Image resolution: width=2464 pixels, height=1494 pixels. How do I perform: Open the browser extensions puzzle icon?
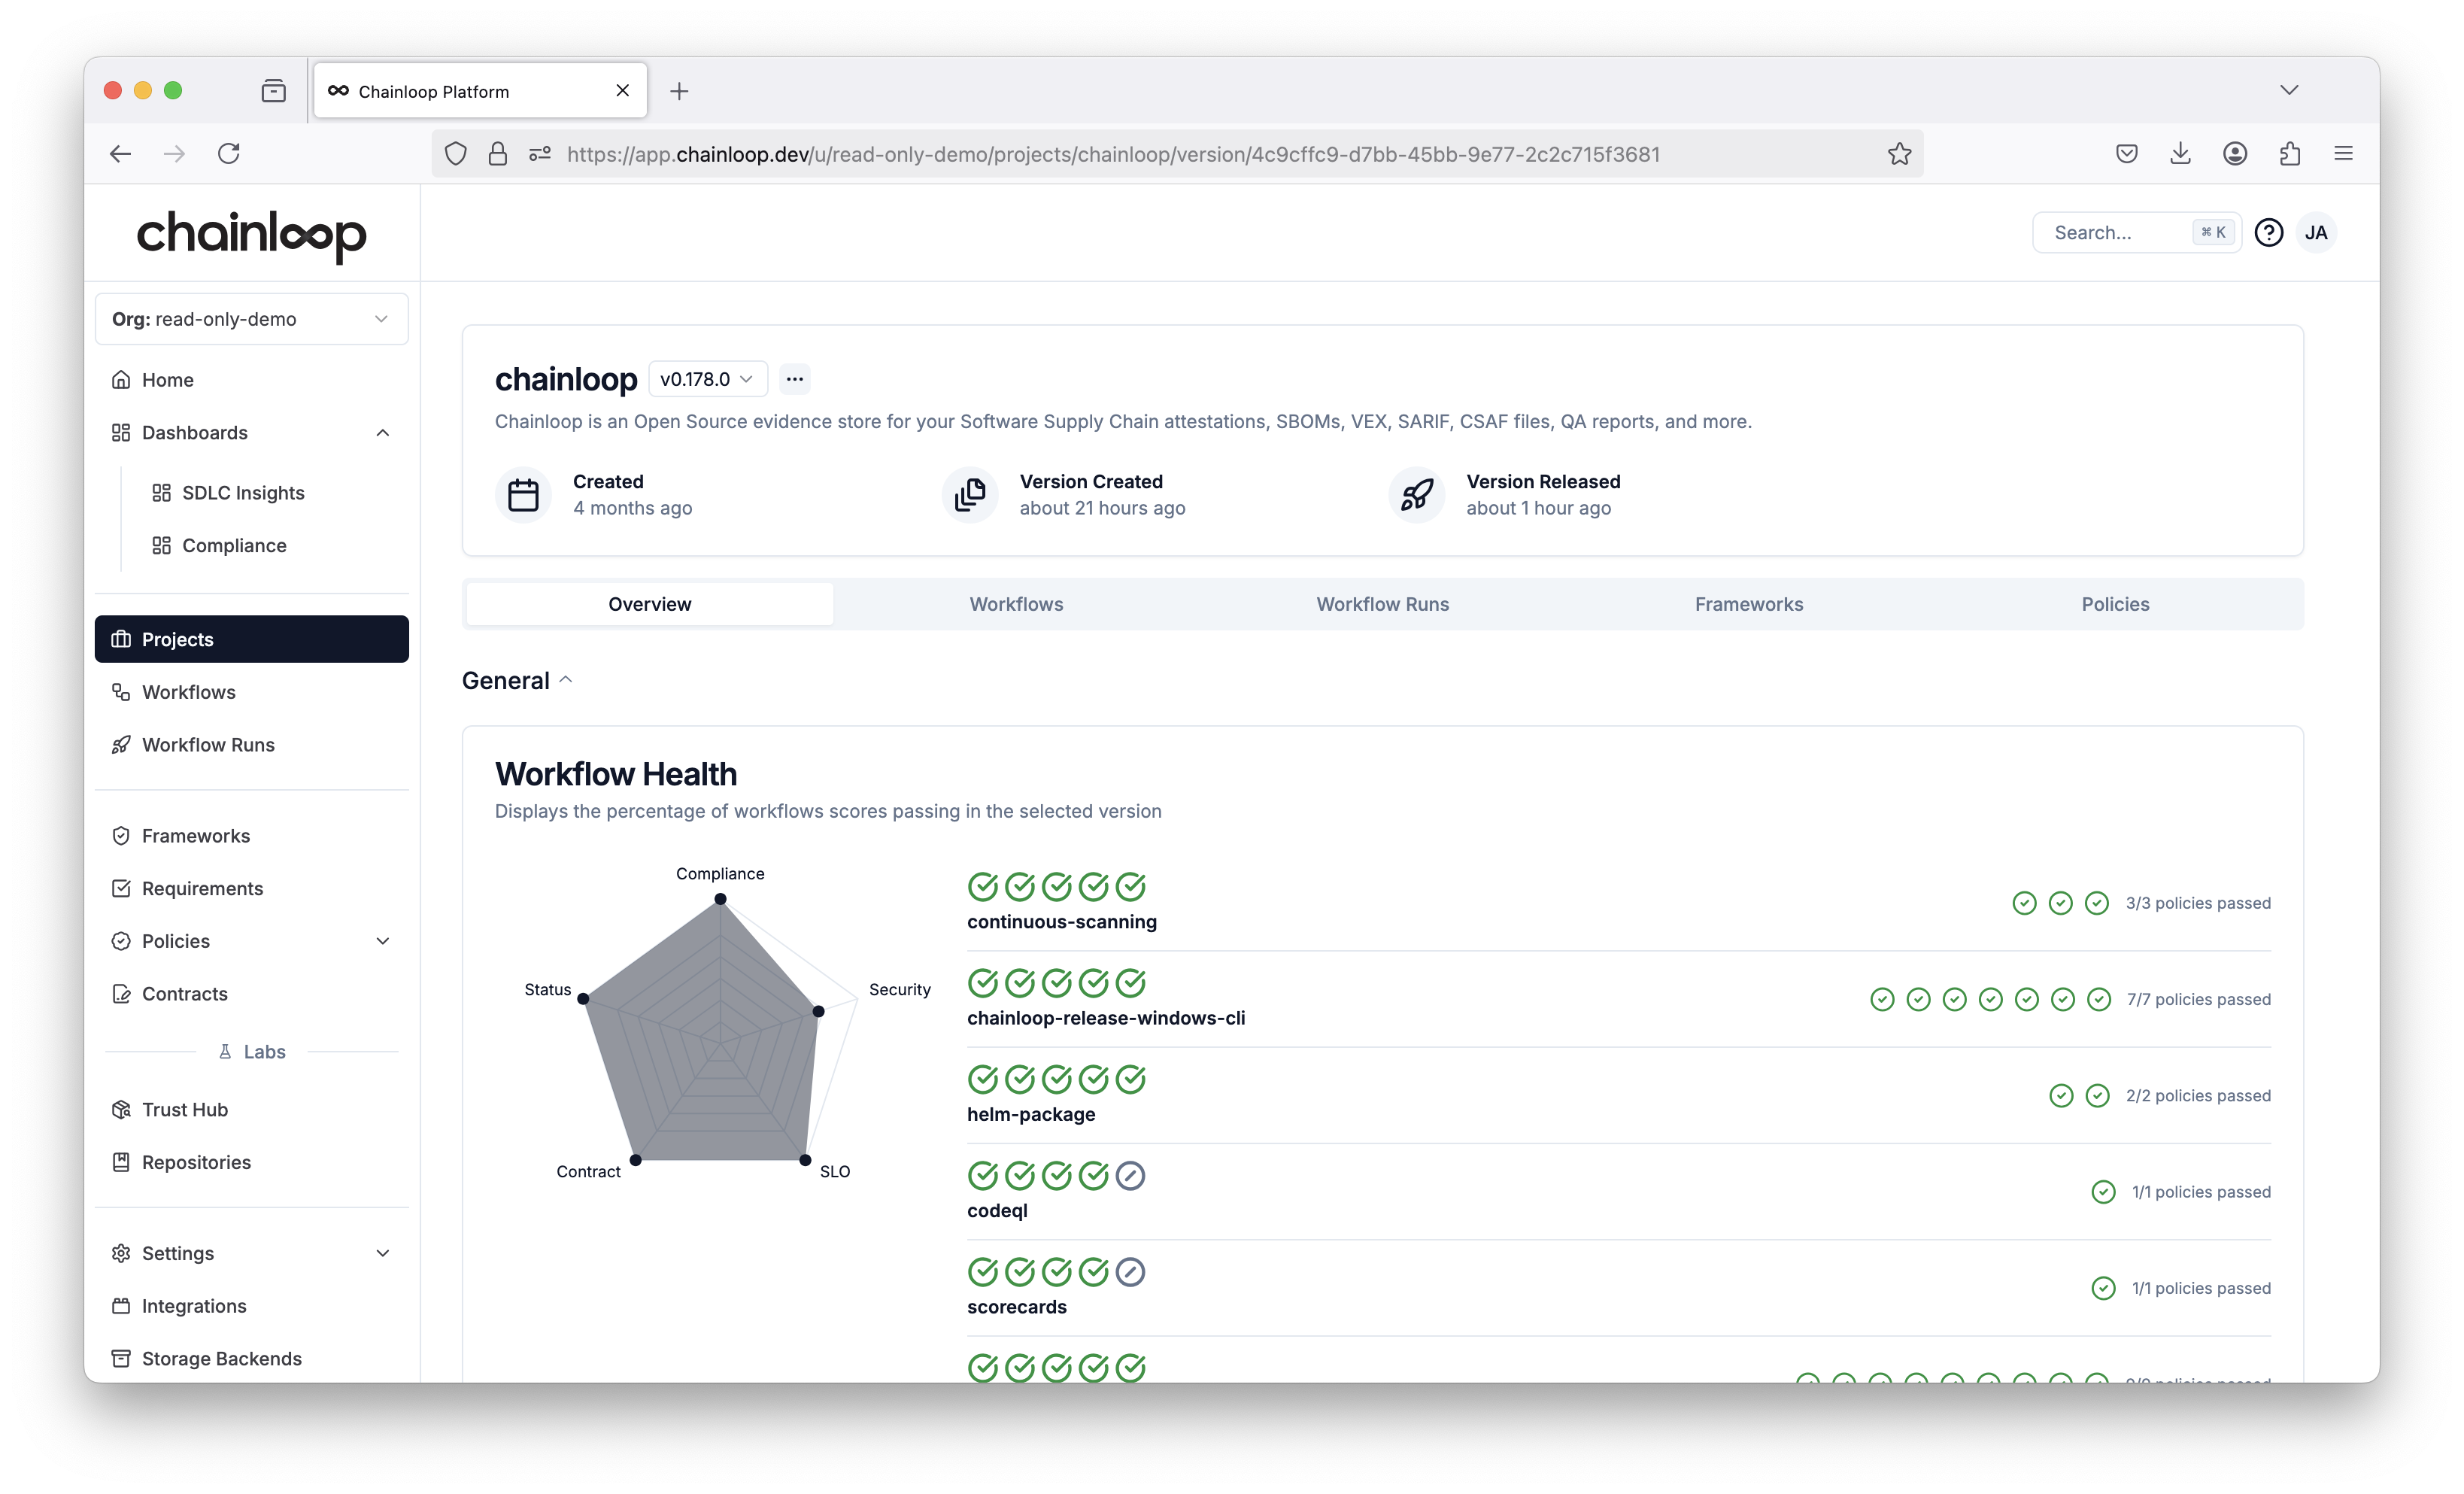point(2290,153)
